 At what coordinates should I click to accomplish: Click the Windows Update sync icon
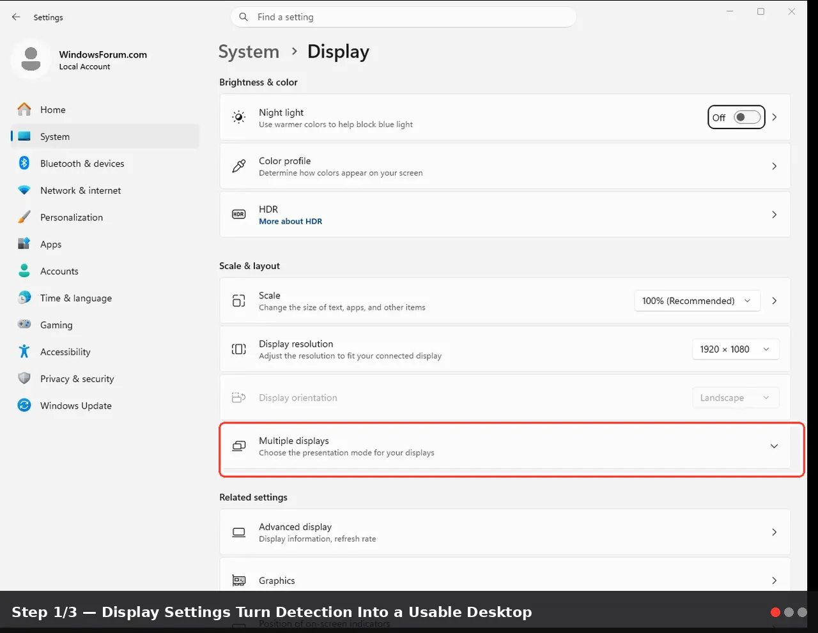coord(24,406)
